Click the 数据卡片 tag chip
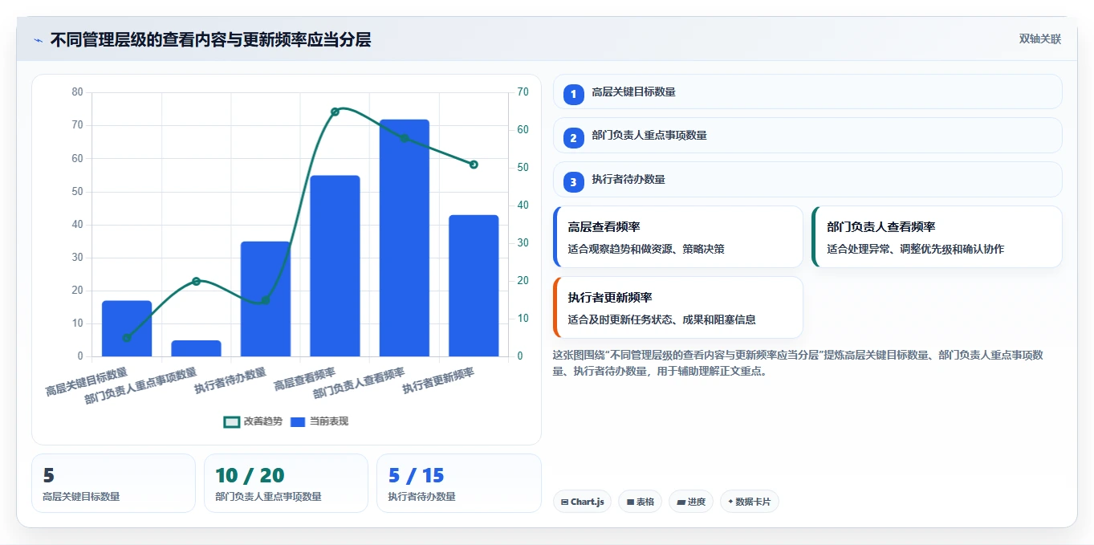This screenshot has height=545, width=1094. coord(750,502)
